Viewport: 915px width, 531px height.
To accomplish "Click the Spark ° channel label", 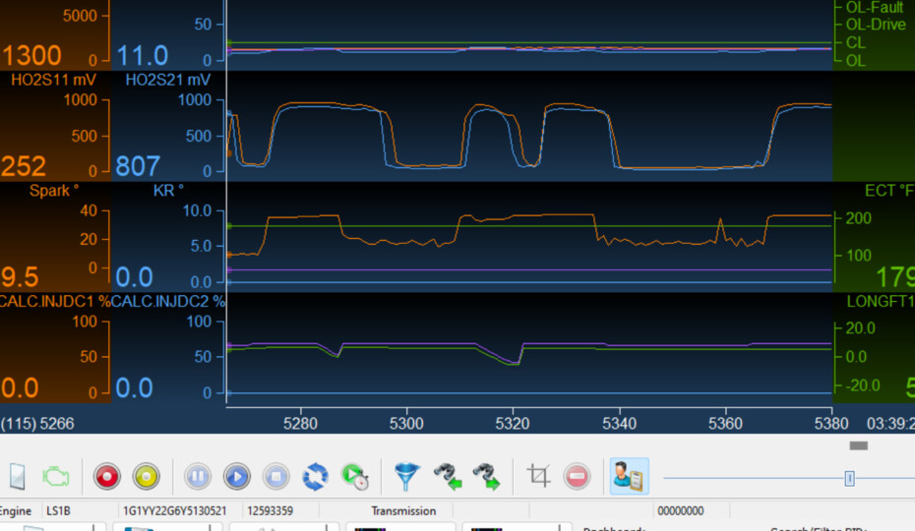I will coord(54,191).
